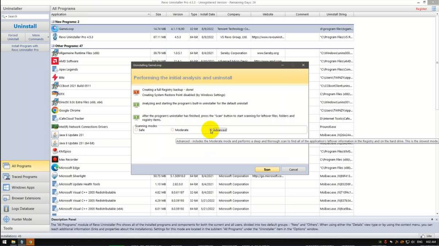
Task: Select the Safe scanning mode
Action: pyautogui.click(x=136, y=130)
